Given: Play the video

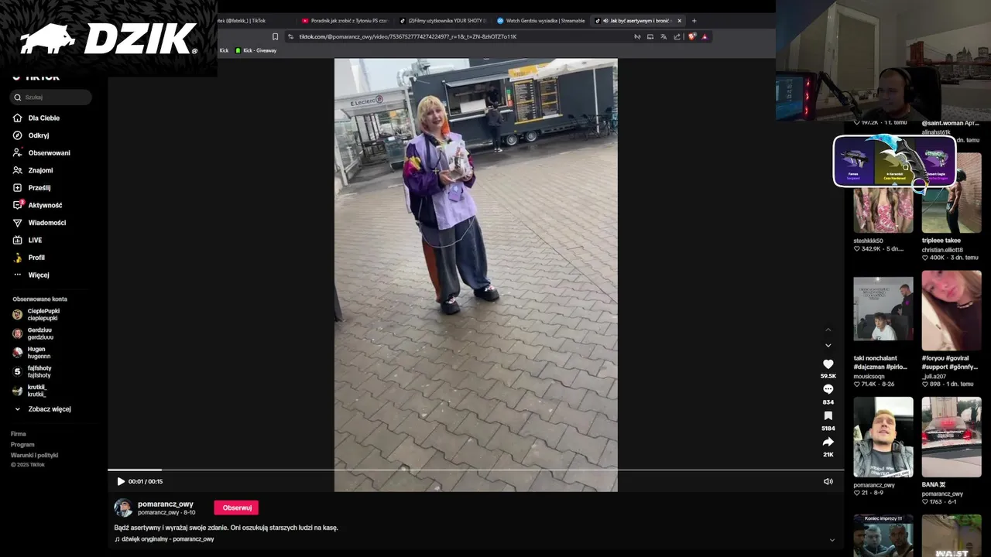Looking at the screenshot, I should click(x=121, y=481).
